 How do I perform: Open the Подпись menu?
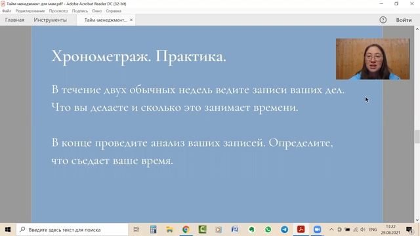(x=80, y=11)
